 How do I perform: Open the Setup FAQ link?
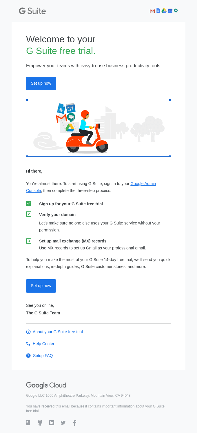[x=43, y=356]
